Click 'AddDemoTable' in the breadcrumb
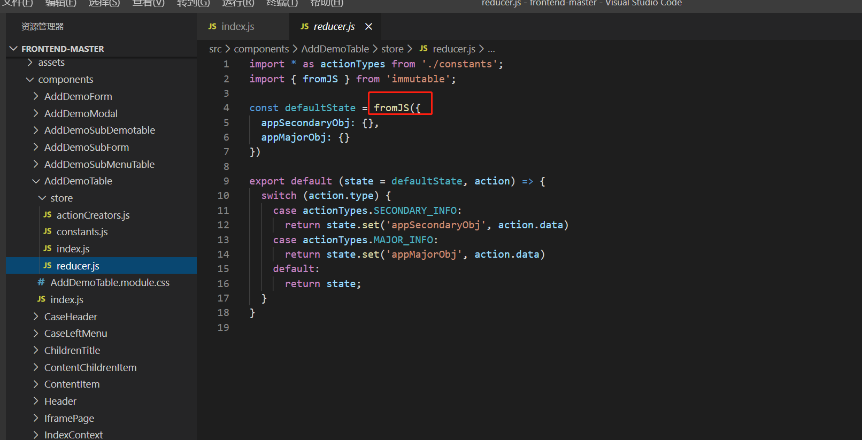862x440 pixels. [335, 49]
